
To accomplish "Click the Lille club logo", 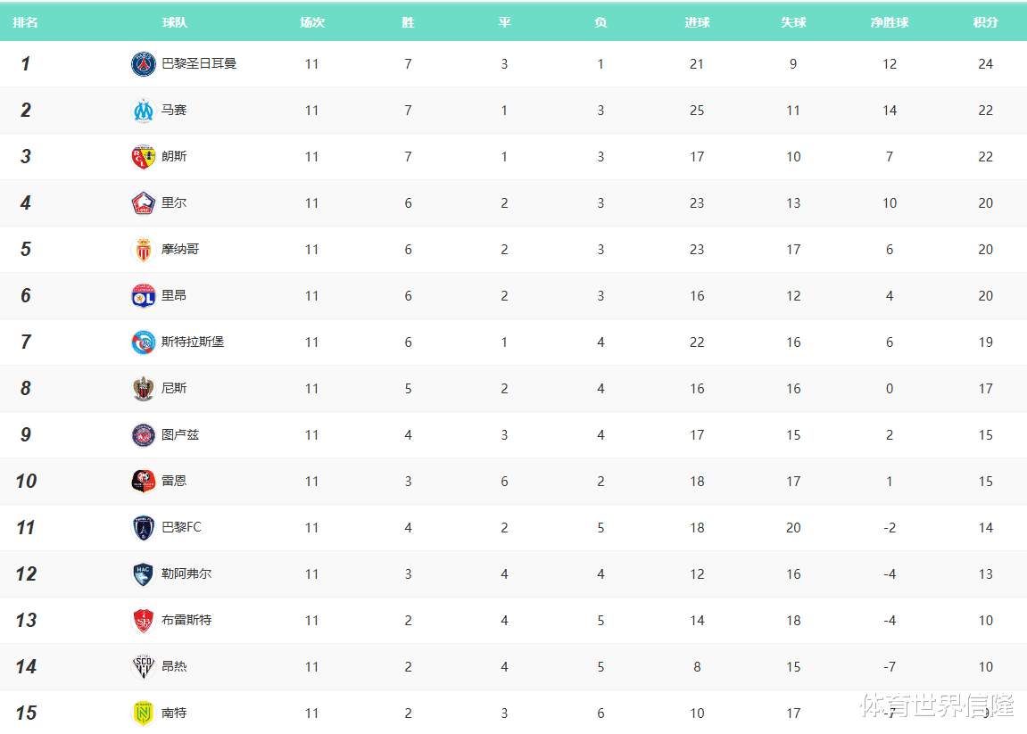I will (x=144, y=203).
